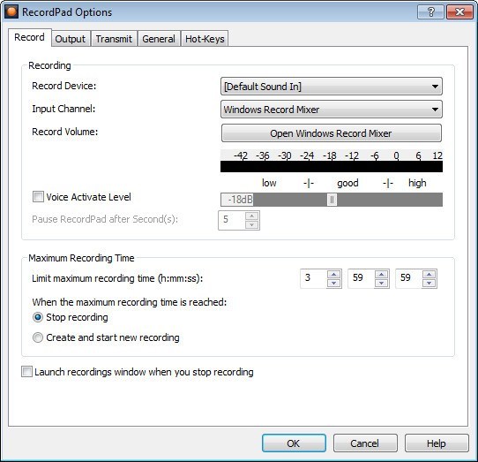Image resolution: width=478 pixels, height=462 pixels.
Task: Click the black record volume level meter
Action: point(332,167)
